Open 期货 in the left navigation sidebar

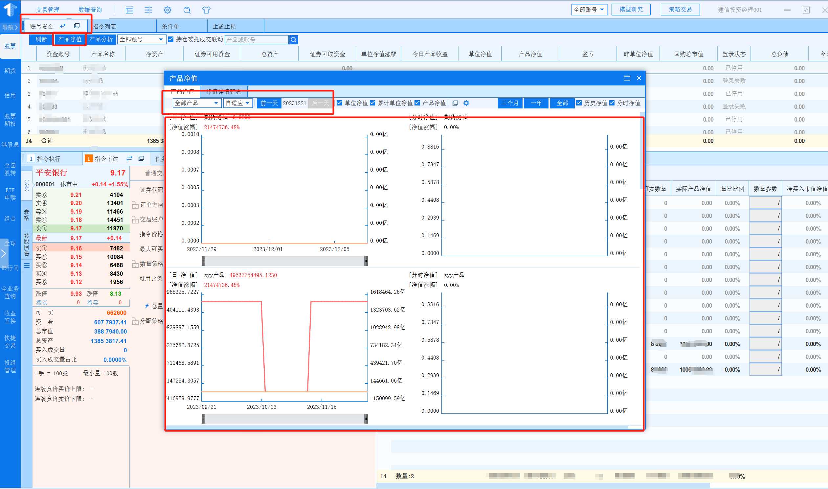[x=10, y=71]
